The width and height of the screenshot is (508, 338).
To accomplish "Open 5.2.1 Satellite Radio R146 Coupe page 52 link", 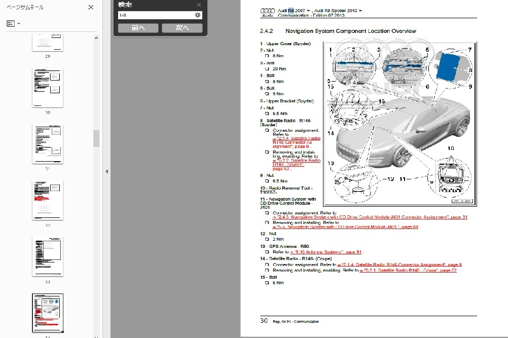I will click(408, 270).
